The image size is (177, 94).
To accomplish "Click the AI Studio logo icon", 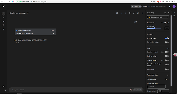I will [x=3, y=6].
